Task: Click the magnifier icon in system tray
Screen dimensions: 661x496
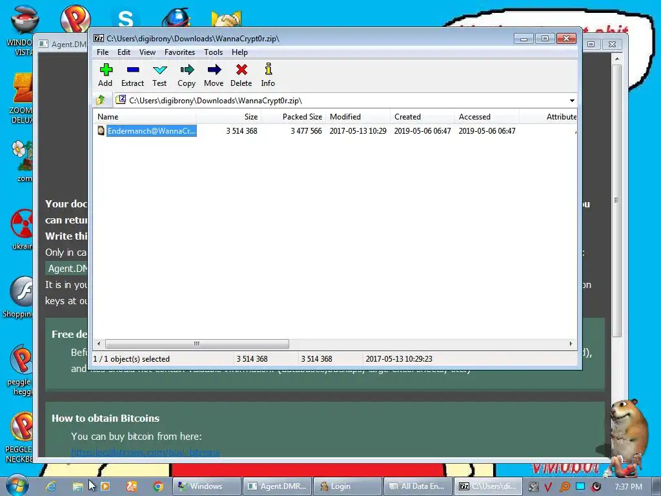Action: coord(564,487)
